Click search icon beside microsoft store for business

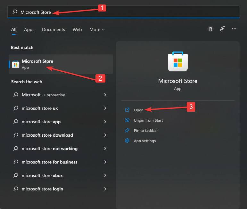pyautogui.click(x=16, y=162)
